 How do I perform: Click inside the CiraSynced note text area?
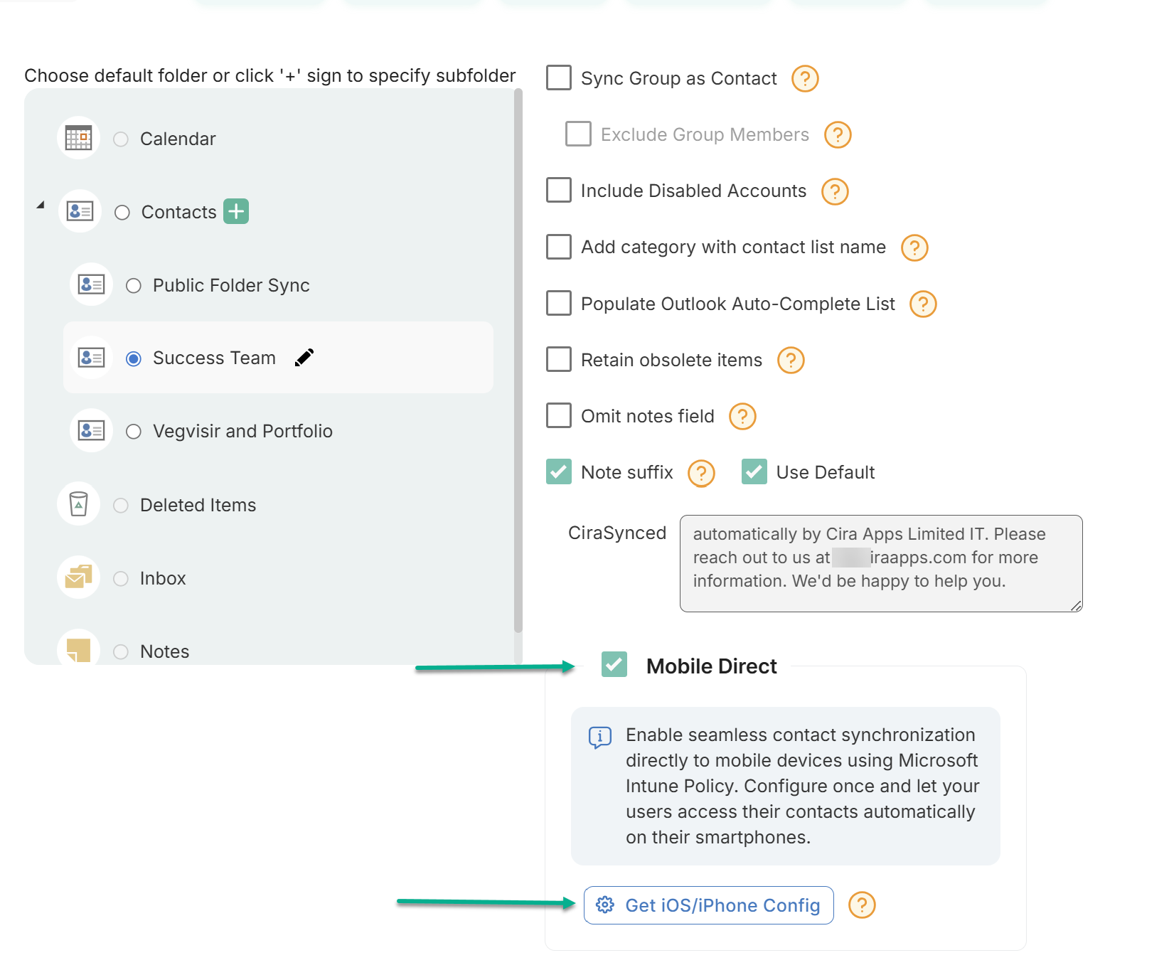[880, 563]
